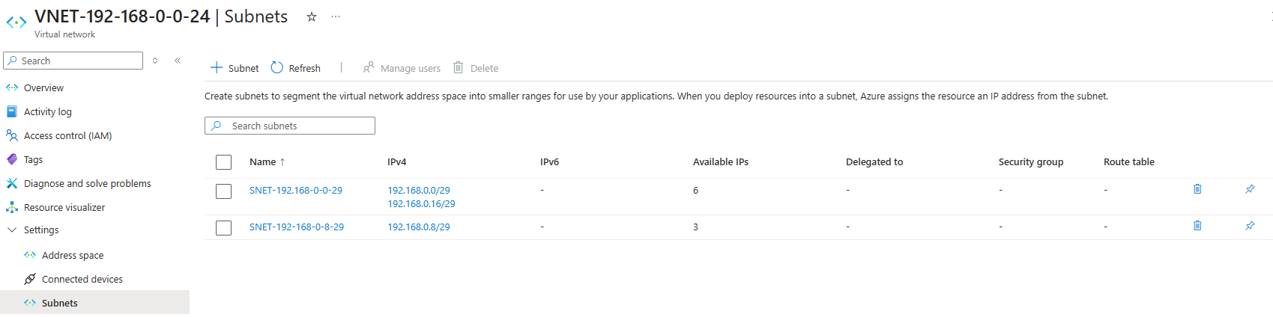The width and height of the screenshot is (1273, 317).
Task: Collapse the Settings section in sidebar
Action: (x=12, y=230)
